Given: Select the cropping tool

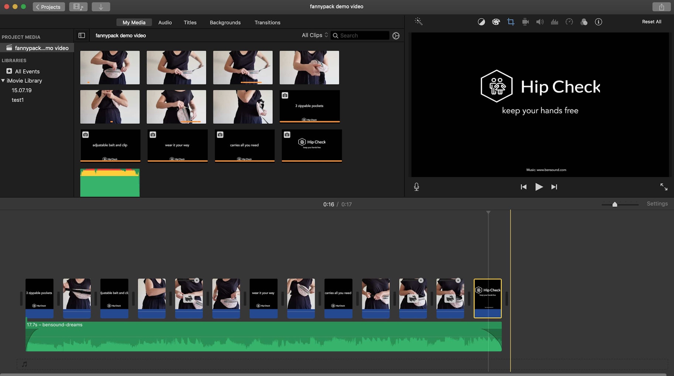Looking at the screenshot, I should click(x=511, y=22).
